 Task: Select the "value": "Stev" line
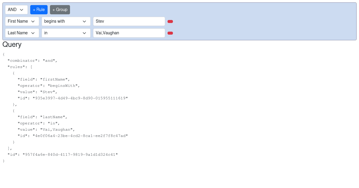[x=37, y=92]
